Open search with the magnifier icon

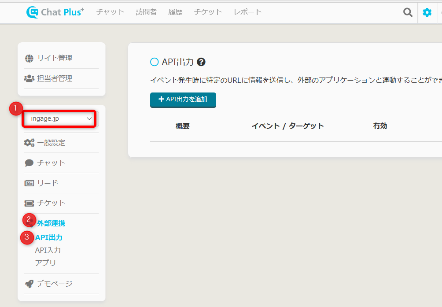(408, 12)
